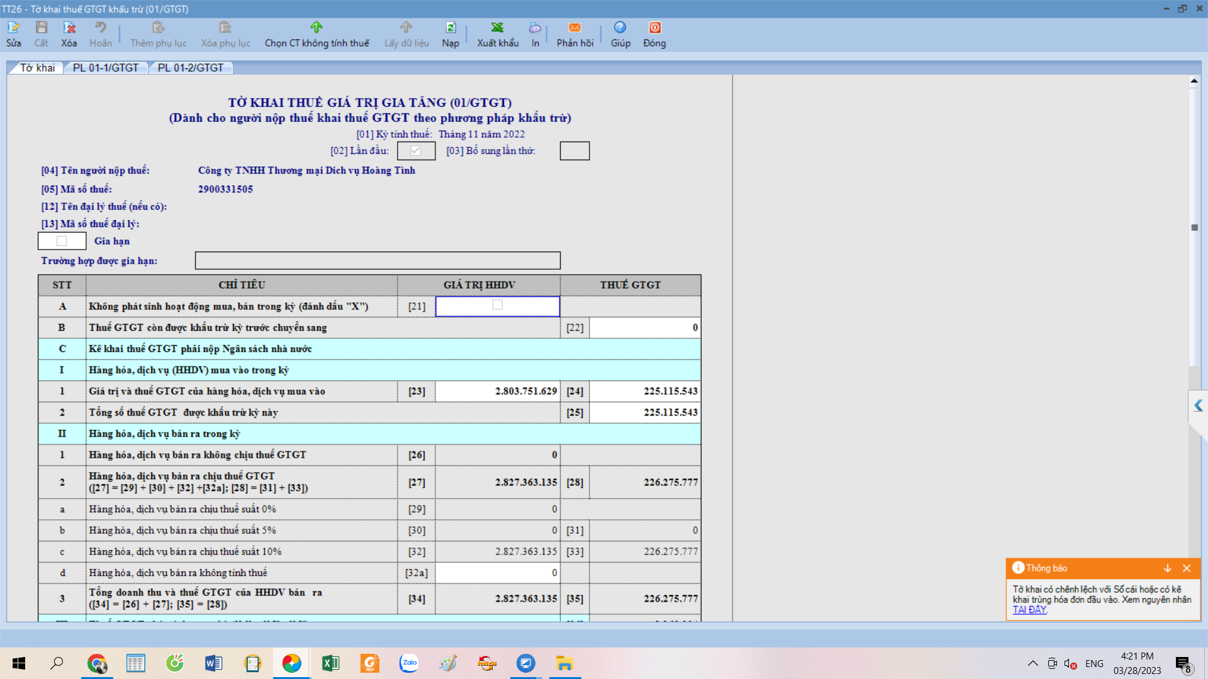Viewport: 1208px width, 679px height.
Task: Click the ENG language indicator
Action: 1094,664
